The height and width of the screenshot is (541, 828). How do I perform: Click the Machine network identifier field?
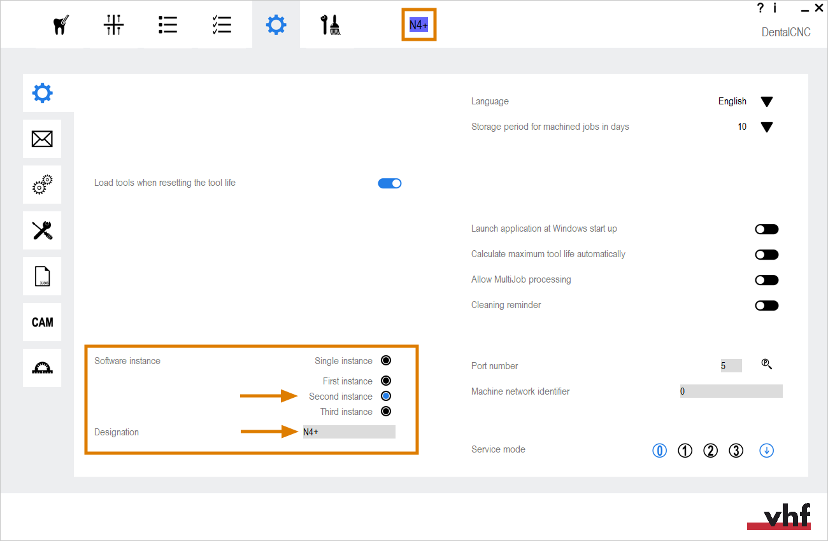point(731,391)
